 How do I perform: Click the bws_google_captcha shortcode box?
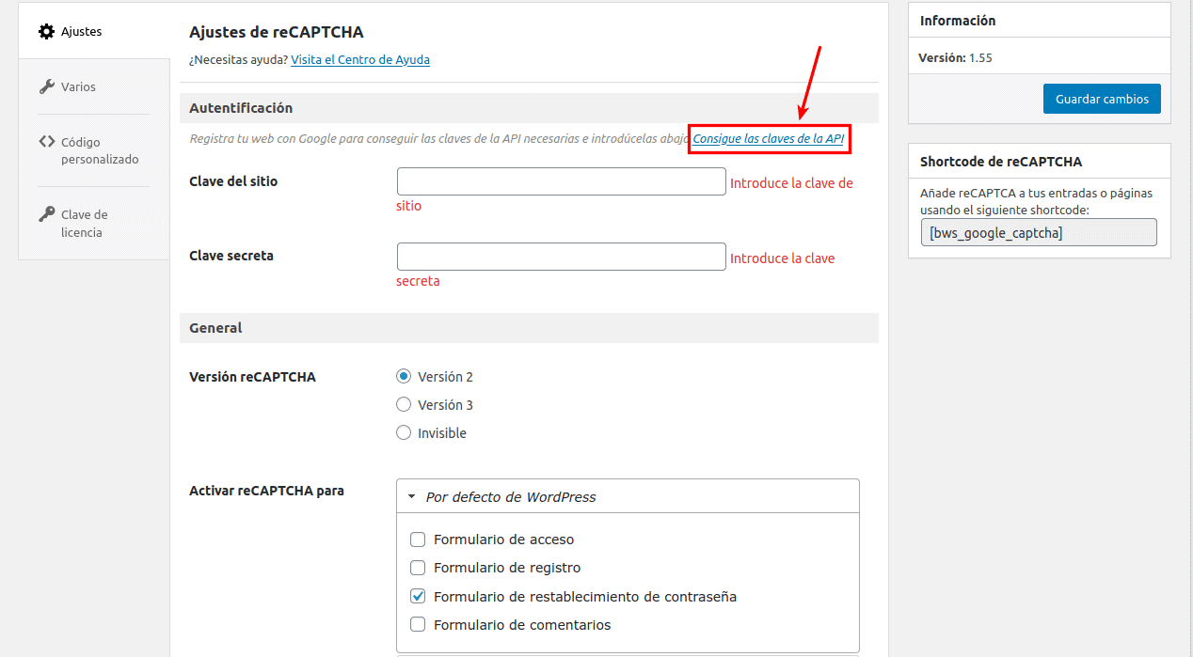coord(1038,232)
